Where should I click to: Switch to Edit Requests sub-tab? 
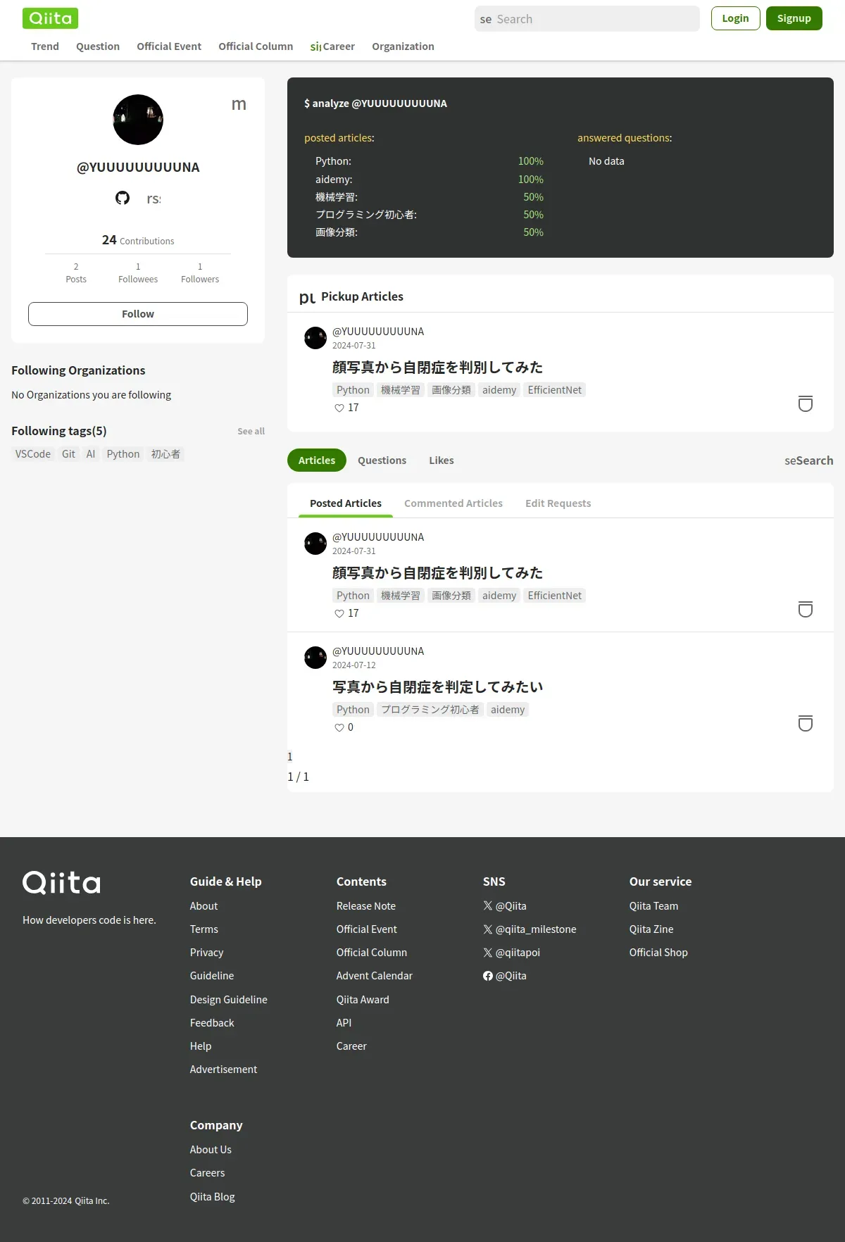click(x=558, y=503)
